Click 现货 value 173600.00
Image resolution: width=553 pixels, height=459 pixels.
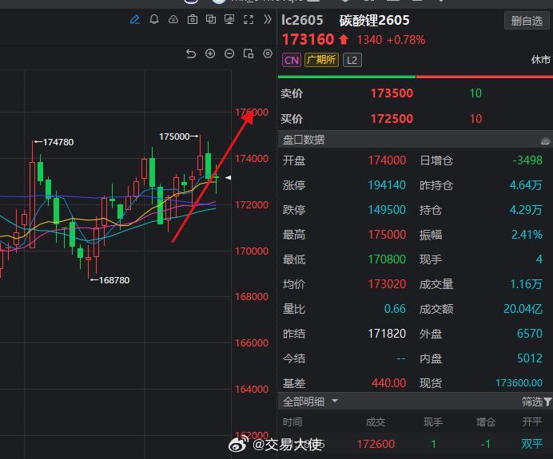click(x=519, y=383)
